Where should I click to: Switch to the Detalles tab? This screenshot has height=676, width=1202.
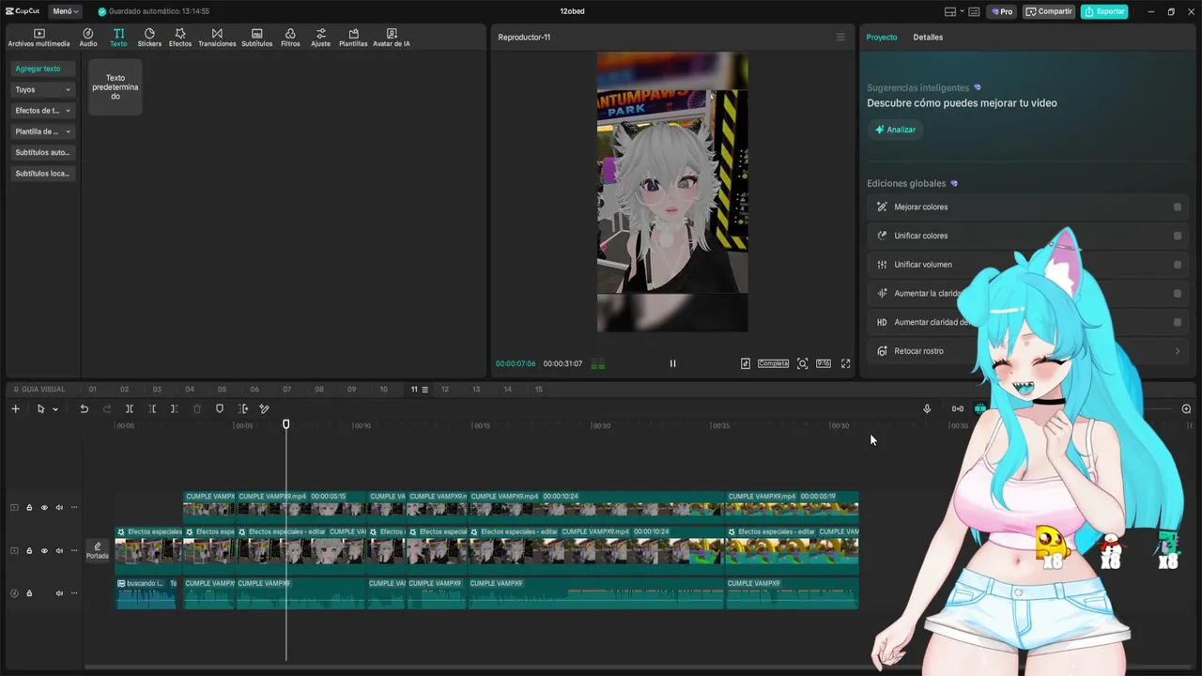[x=928, y=38]
